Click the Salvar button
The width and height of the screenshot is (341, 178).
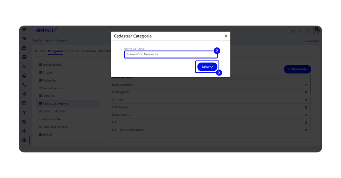point(207,67)
